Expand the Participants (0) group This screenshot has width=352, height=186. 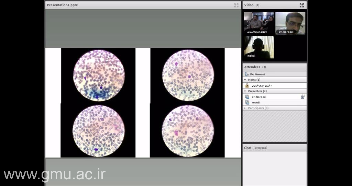pyautogui.click(x=245, y=108)
